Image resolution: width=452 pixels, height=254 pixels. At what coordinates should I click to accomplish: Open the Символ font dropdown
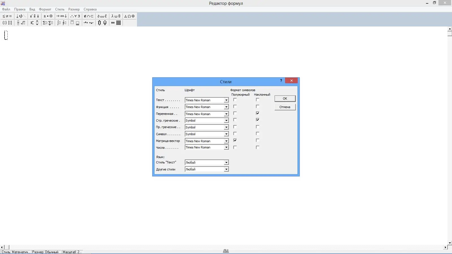pos(226,134)
